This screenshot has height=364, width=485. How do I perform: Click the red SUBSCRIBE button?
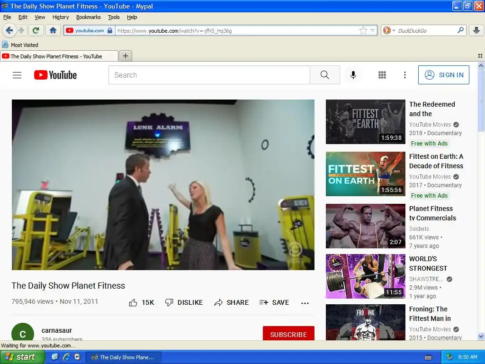(x=288, y=333)
